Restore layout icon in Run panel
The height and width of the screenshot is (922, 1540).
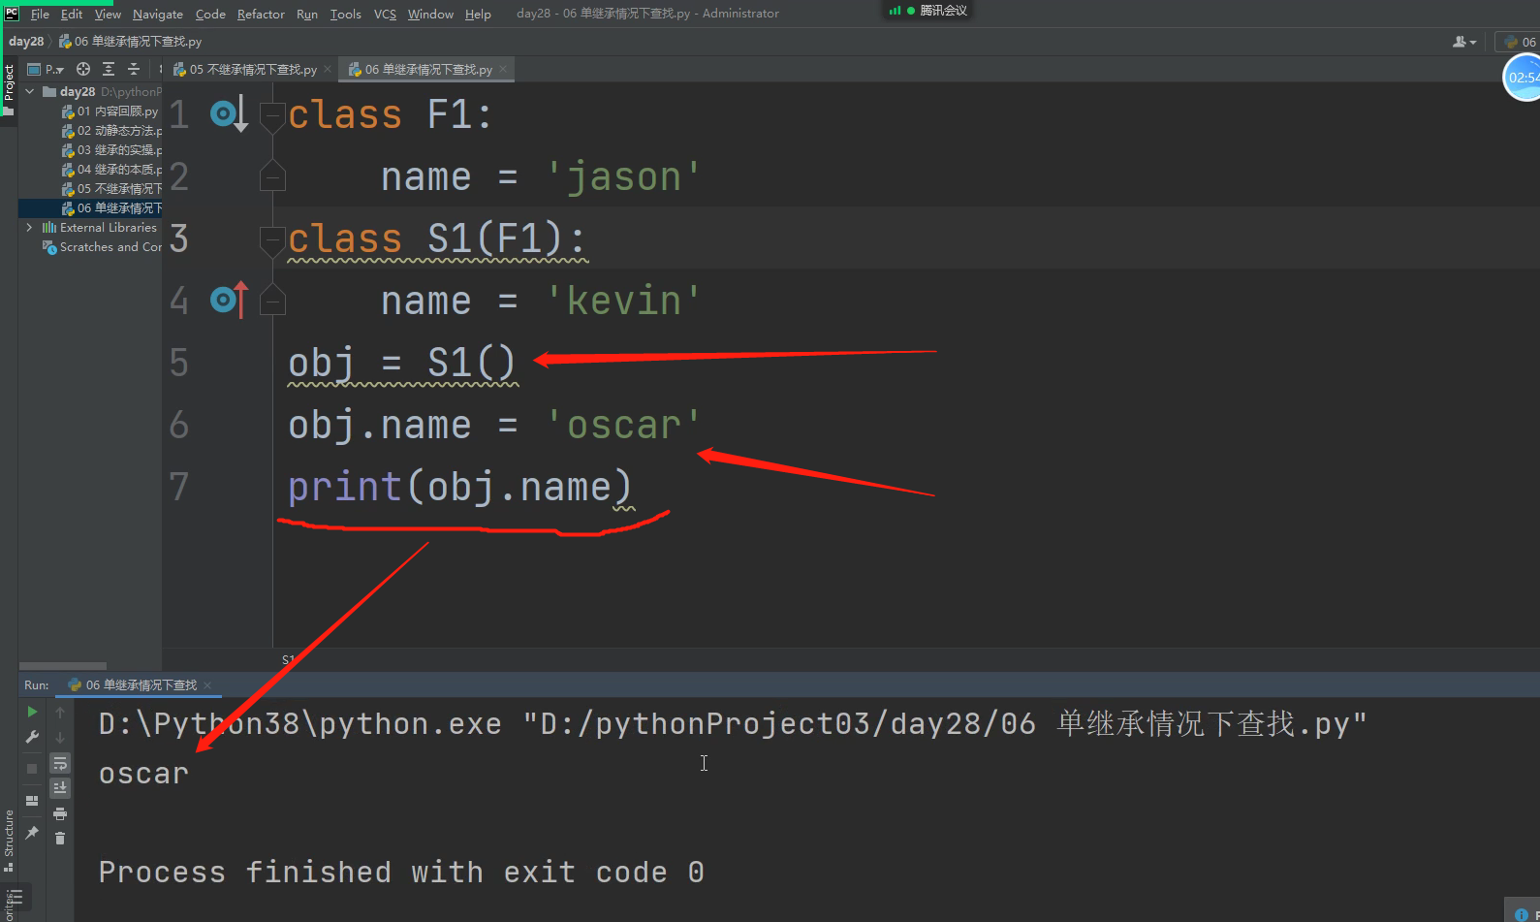tap(32, 801)
